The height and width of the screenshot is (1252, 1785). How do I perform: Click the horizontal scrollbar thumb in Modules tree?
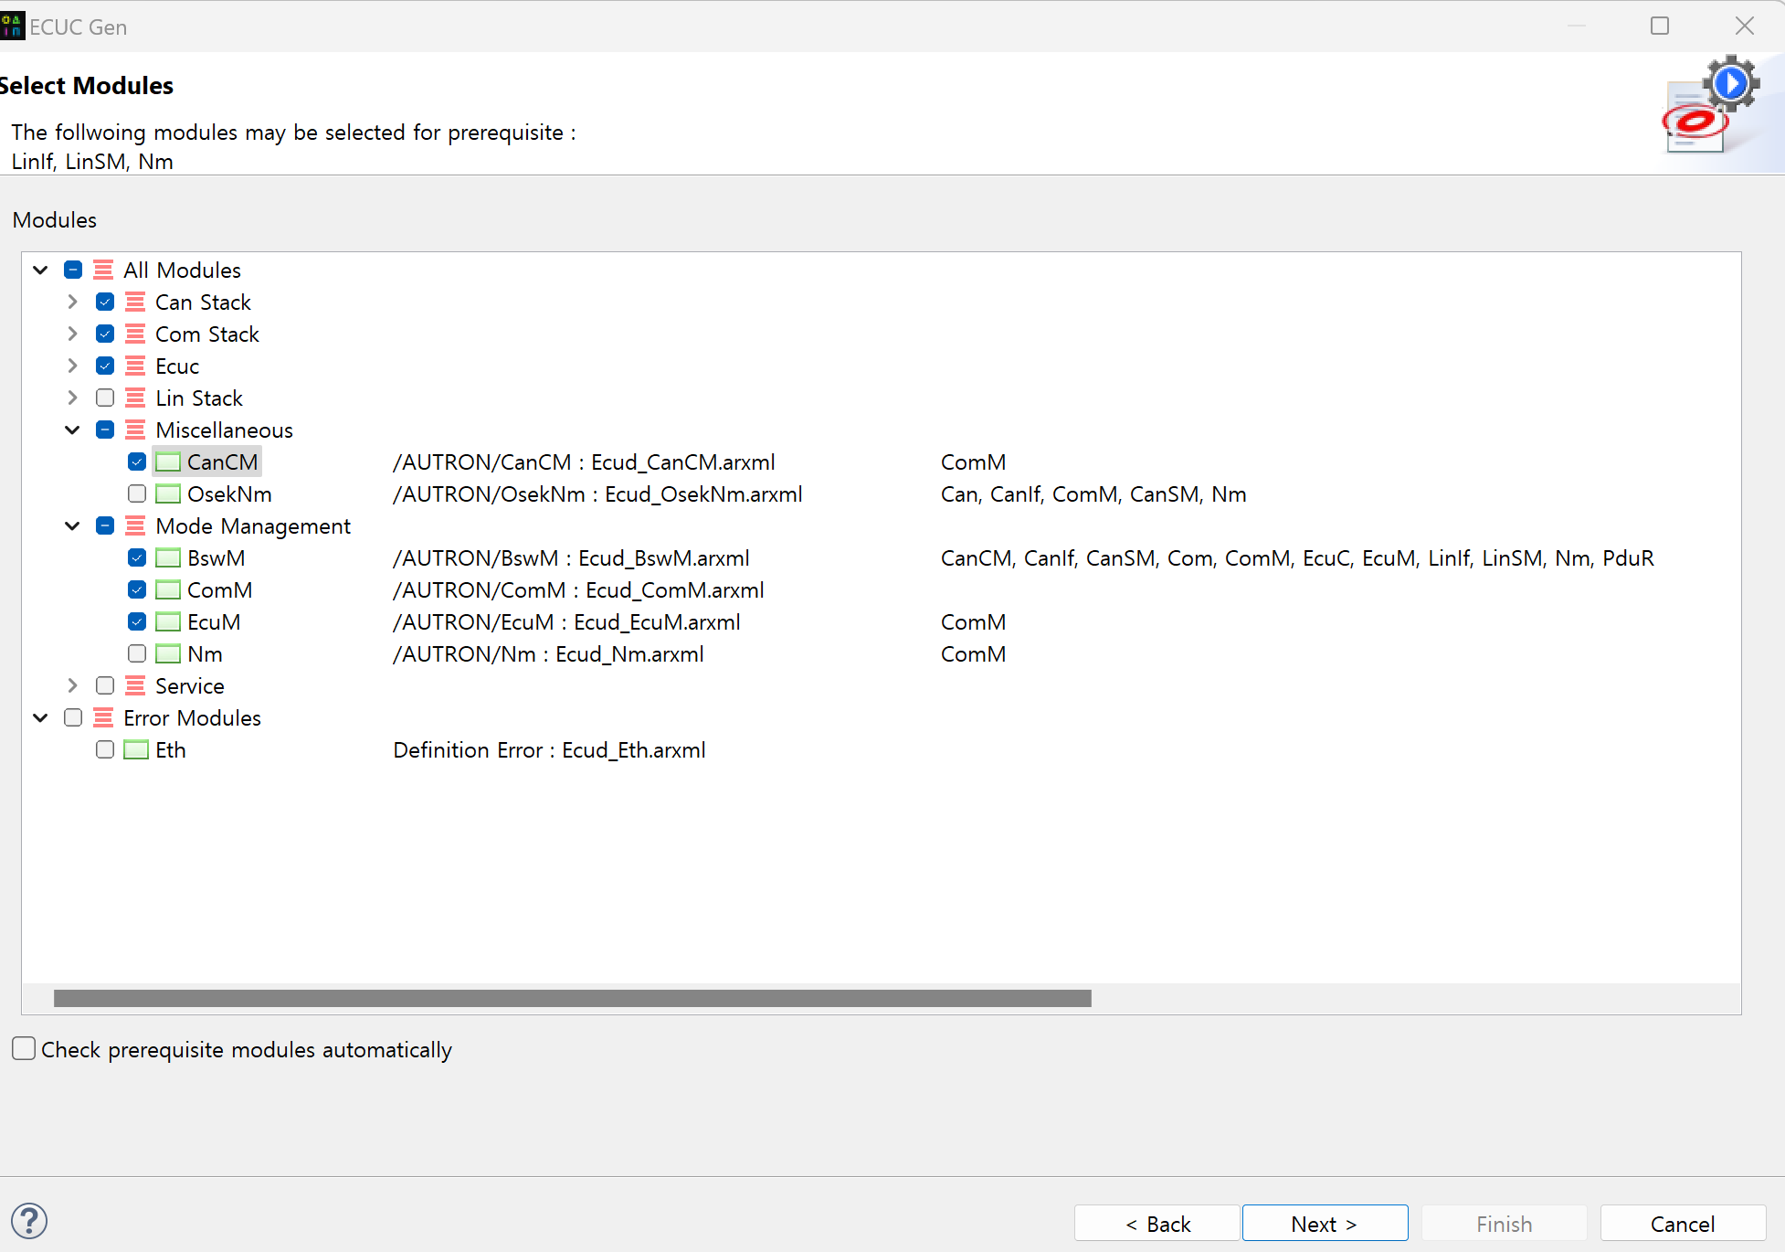(x=573, y=998)
